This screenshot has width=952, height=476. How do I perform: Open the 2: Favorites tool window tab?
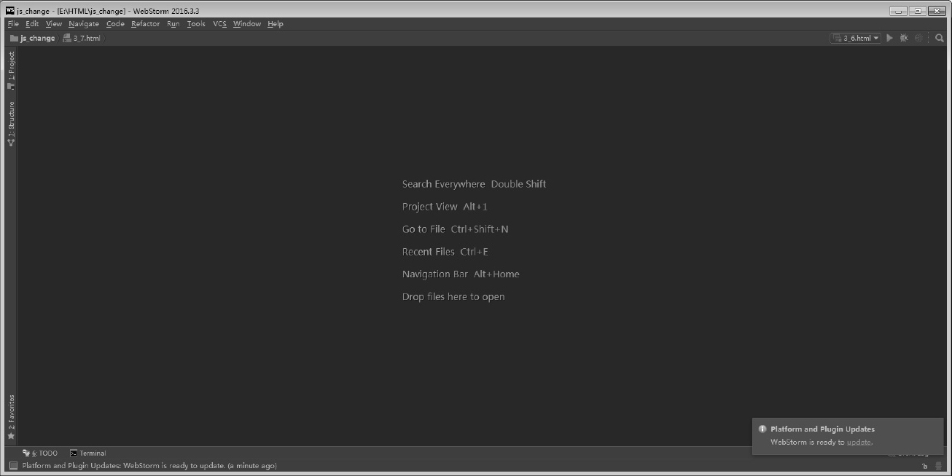11,417
